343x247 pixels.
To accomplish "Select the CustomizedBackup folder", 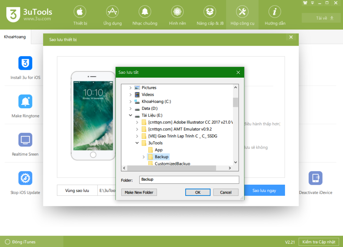I will 172,164.
